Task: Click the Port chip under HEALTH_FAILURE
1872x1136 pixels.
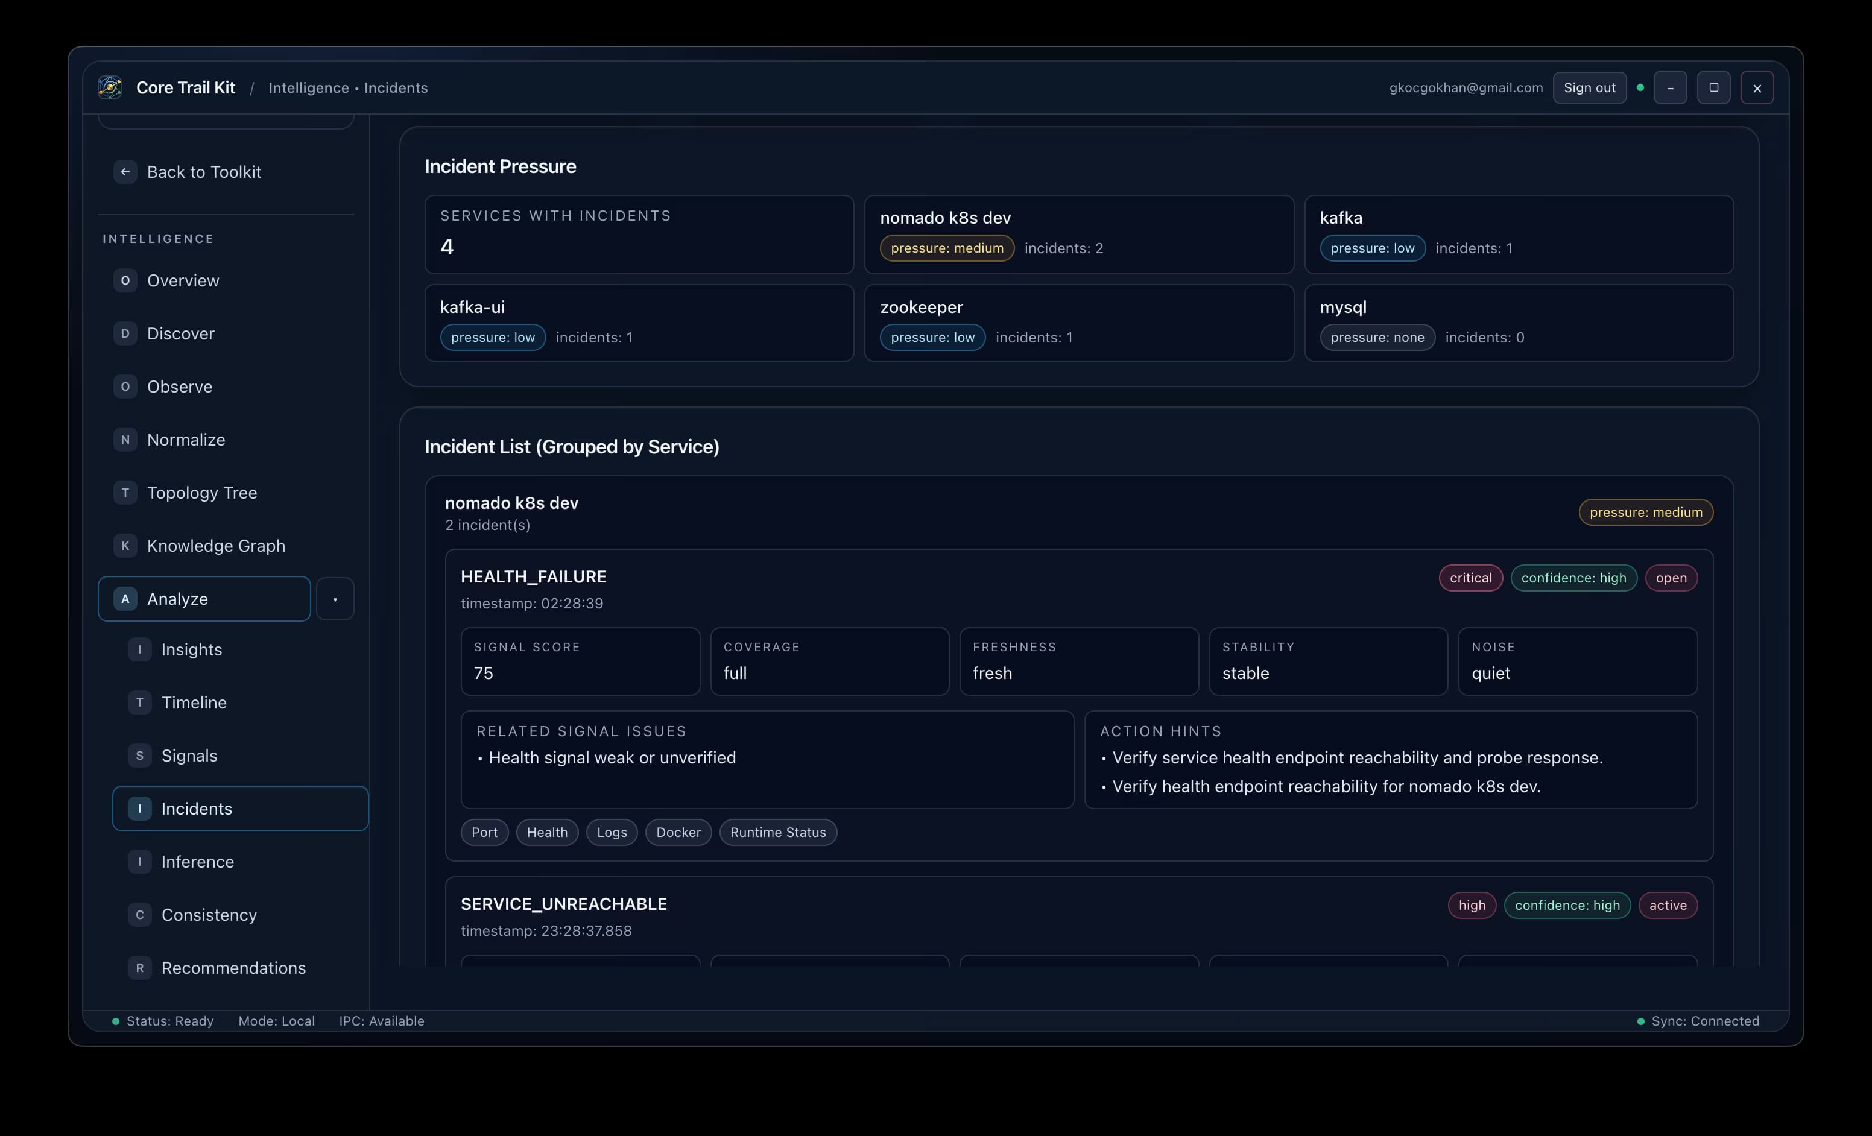Action: [x=485, y=832]
